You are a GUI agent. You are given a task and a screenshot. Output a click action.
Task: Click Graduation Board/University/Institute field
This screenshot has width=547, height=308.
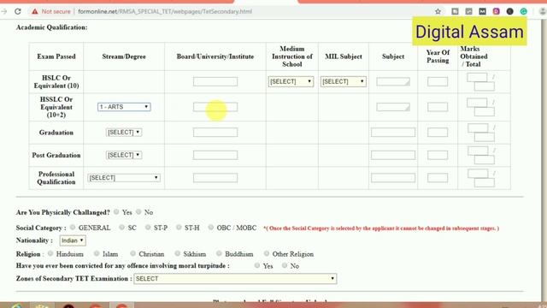click(215, 133)
